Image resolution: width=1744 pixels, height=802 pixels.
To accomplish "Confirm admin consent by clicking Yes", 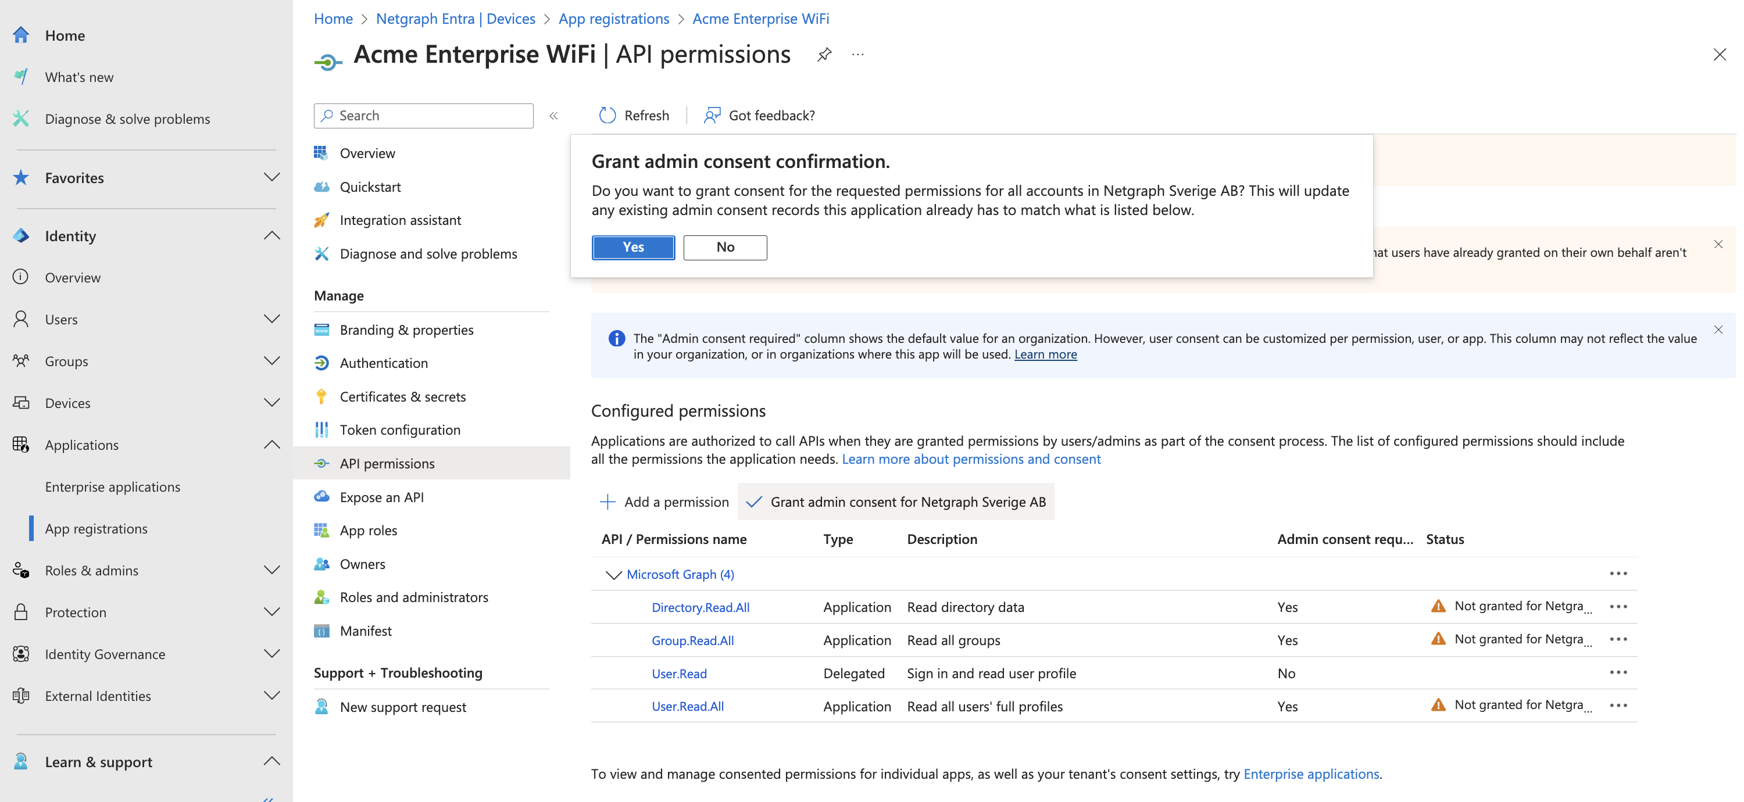I will coord(633,247).
